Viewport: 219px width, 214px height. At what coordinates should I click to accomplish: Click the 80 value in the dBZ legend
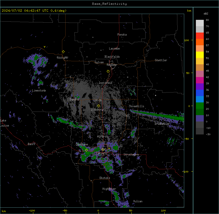pyautogui.click(x=207, y=20)
